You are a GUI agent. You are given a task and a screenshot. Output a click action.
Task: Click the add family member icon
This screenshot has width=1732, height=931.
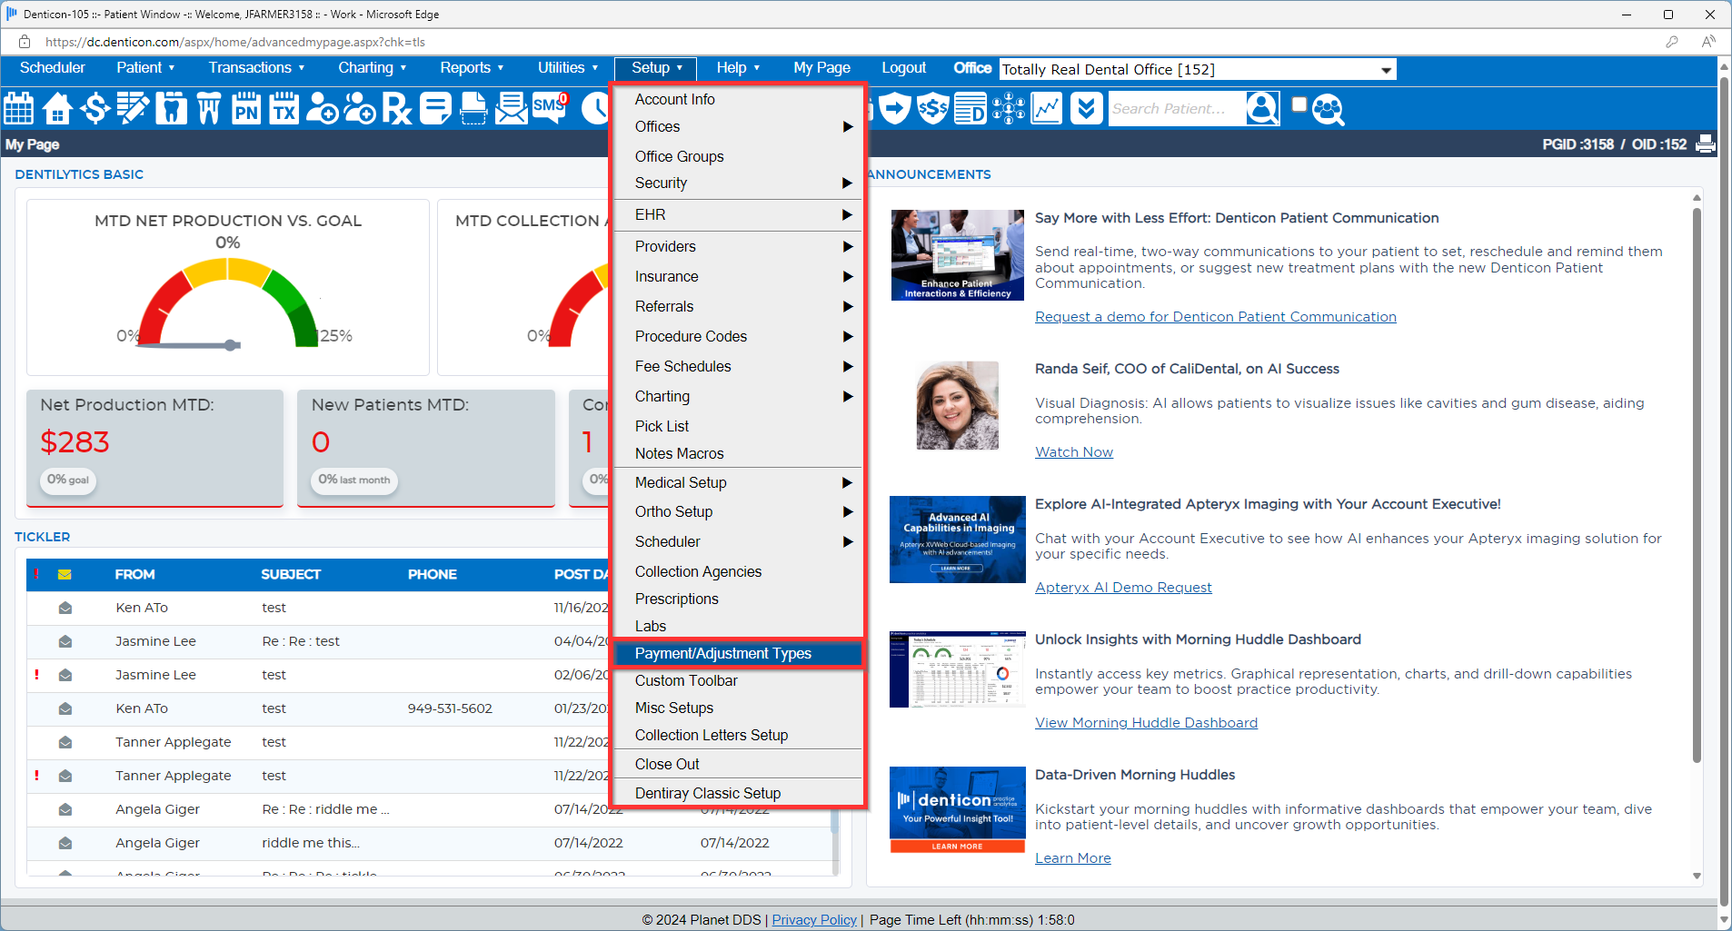click(x=360, y=109)
